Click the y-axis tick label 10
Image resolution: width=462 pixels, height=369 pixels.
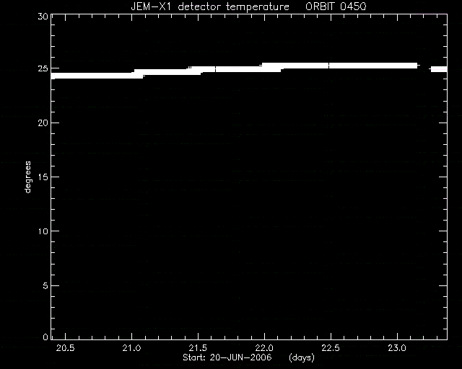point(43,231)
